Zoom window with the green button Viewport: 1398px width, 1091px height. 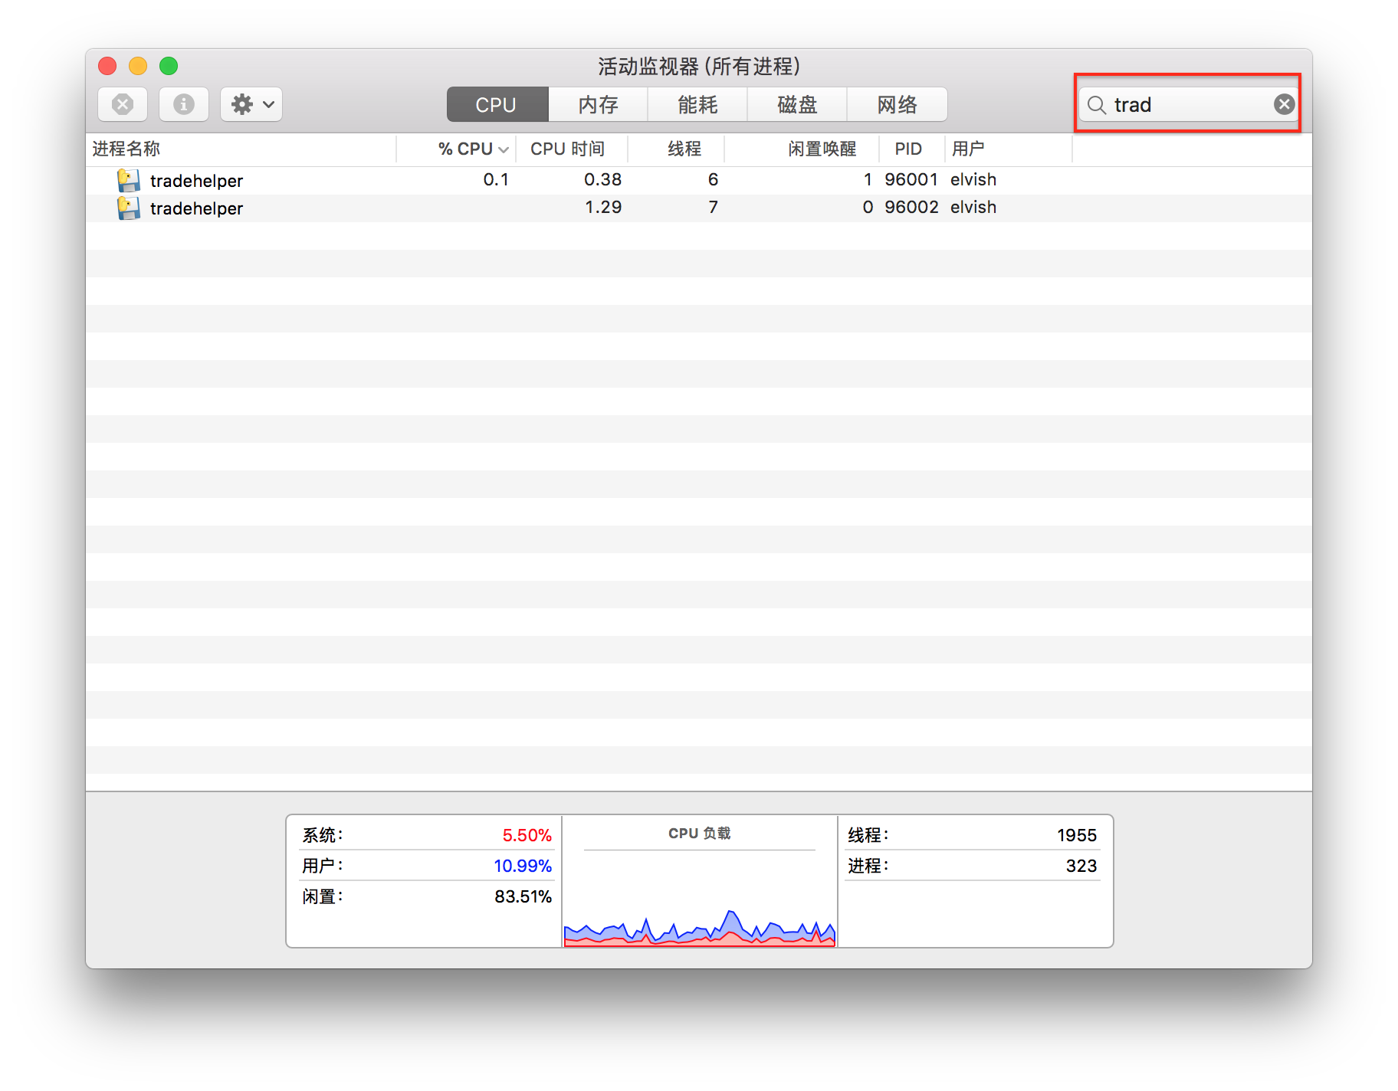(169, 66)
